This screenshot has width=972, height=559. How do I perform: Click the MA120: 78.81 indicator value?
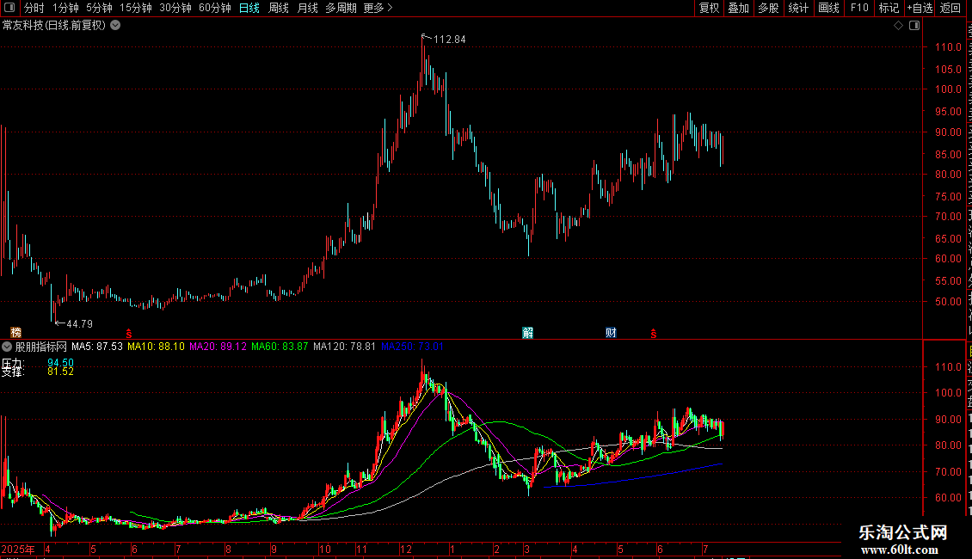[344, 347]
